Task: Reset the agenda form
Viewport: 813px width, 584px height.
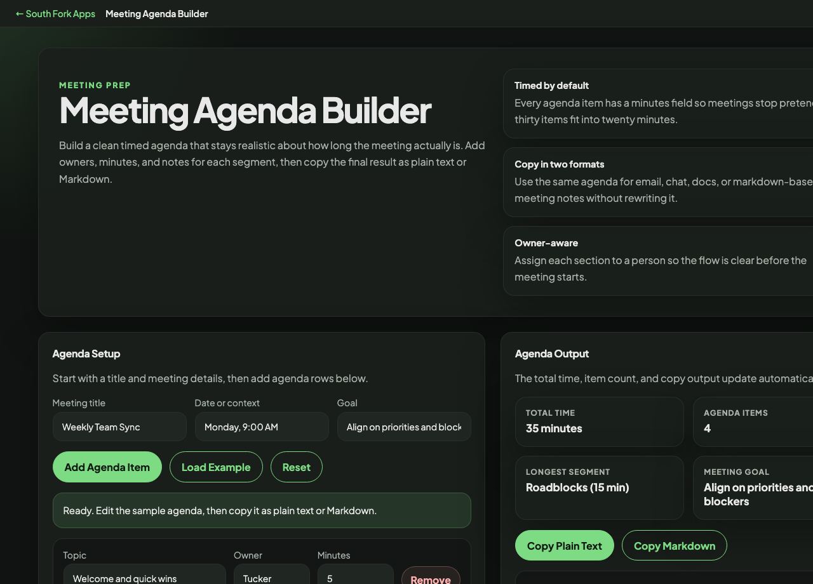Action: [297, 467]
